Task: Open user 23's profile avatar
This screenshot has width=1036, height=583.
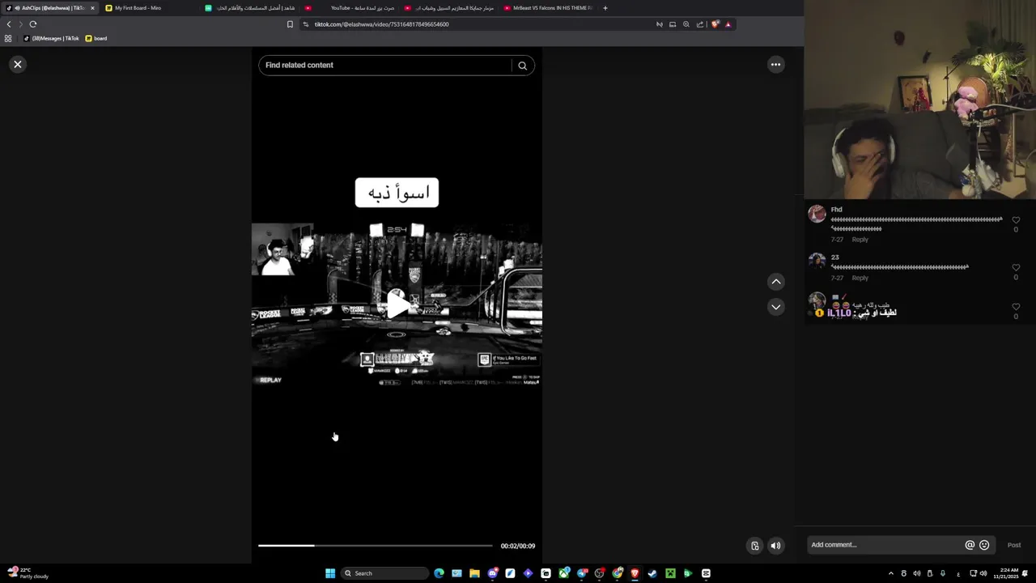Action: (x=817, y=261)
